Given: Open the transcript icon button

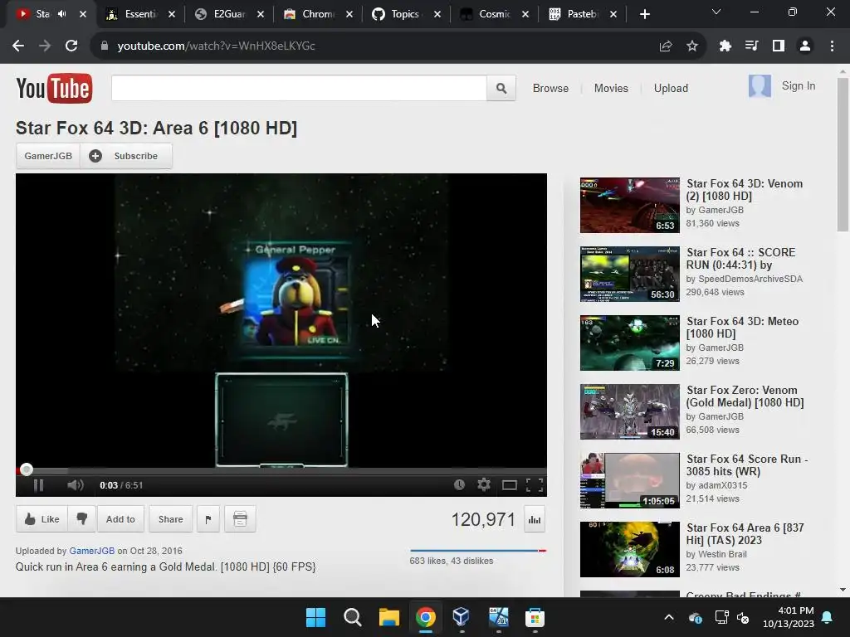Looking at the screenshot, I should (240, 519).
